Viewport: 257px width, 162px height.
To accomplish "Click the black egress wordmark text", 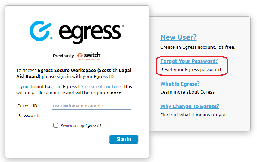I will coord(90,34).
